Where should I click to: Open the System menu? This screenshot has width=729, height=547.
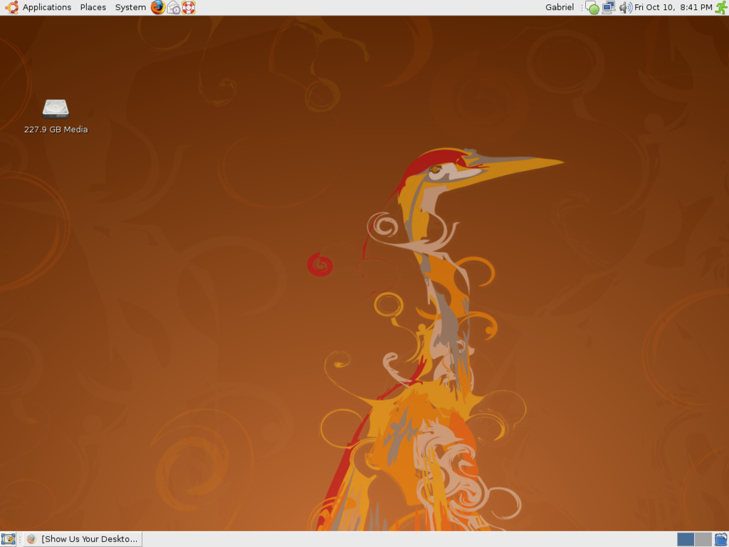tap(130, 7)
